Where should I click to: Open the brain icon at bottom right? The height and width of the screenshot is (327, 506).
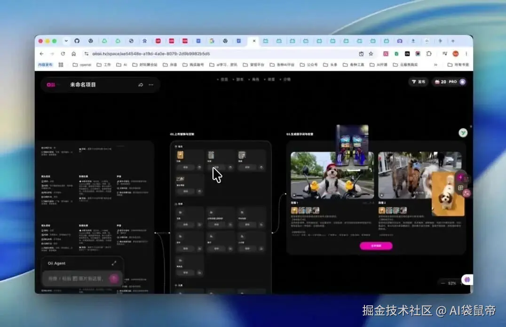tap(467, 279)
